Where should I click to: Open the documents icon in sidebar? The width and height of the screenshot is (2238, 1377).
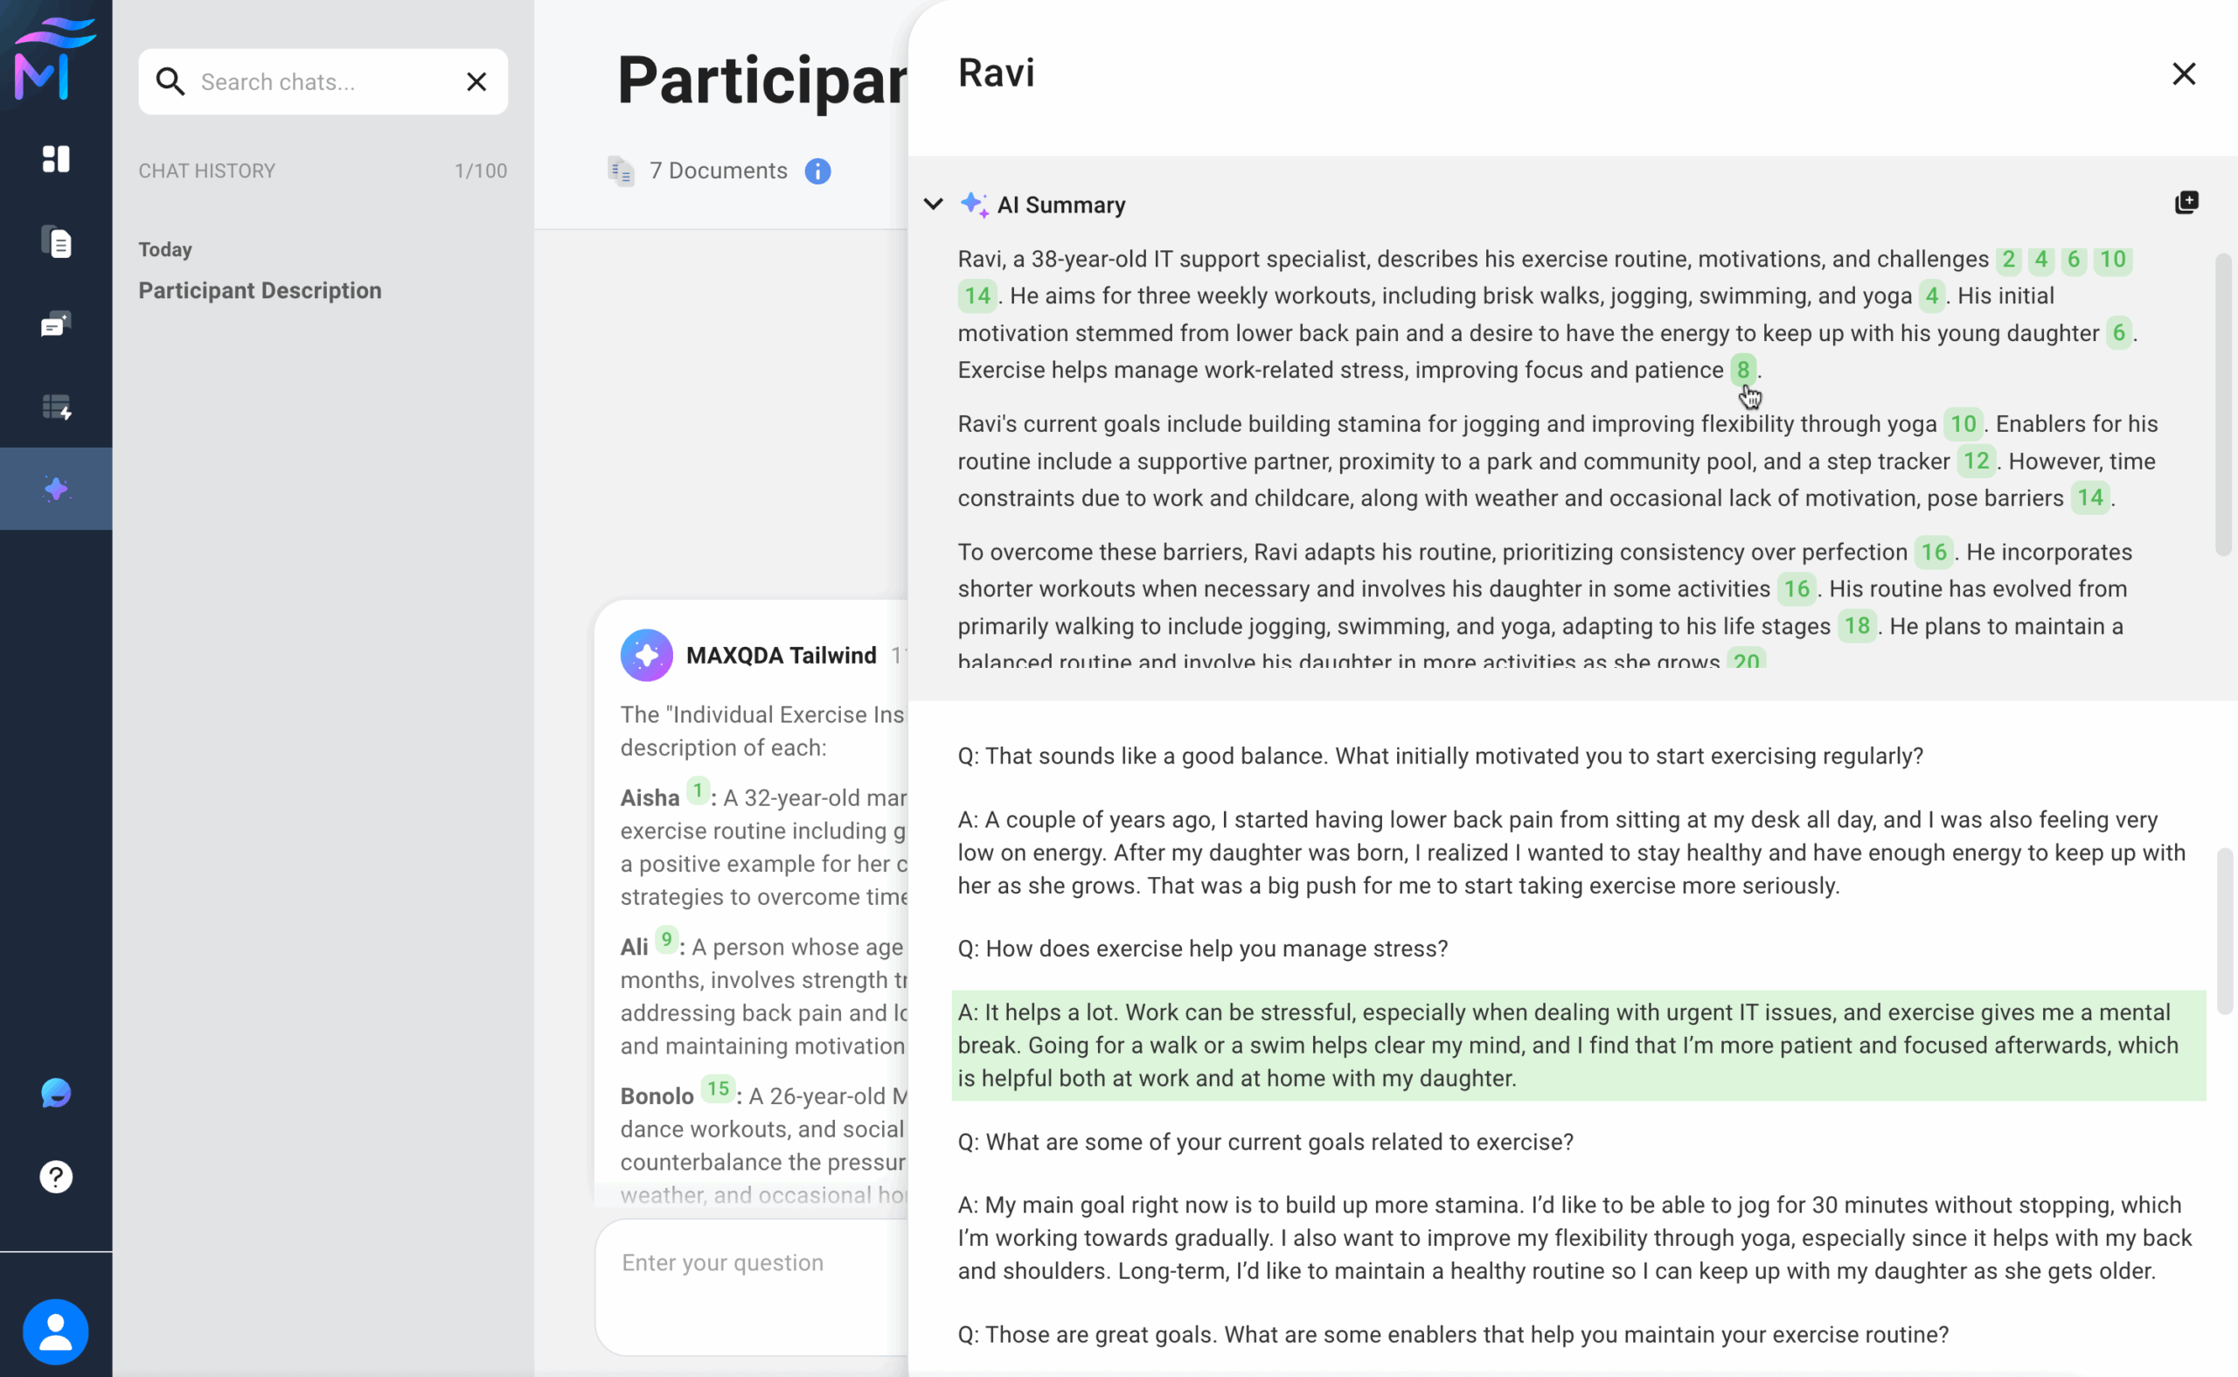pos(56,242)
